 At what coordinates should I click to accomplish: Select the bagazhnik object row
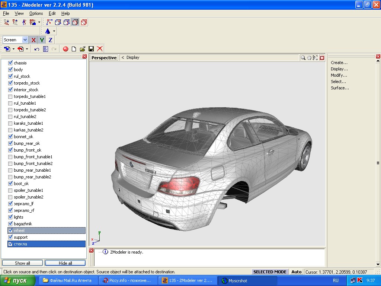pyautogui.click(x=47, y=224)
